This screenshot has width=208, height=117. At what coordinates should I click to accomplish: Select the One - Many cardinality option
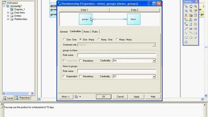click(81, 39)
